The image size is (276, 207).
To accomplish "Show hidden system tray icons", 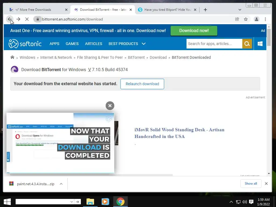I will click(x=231, y=202).
